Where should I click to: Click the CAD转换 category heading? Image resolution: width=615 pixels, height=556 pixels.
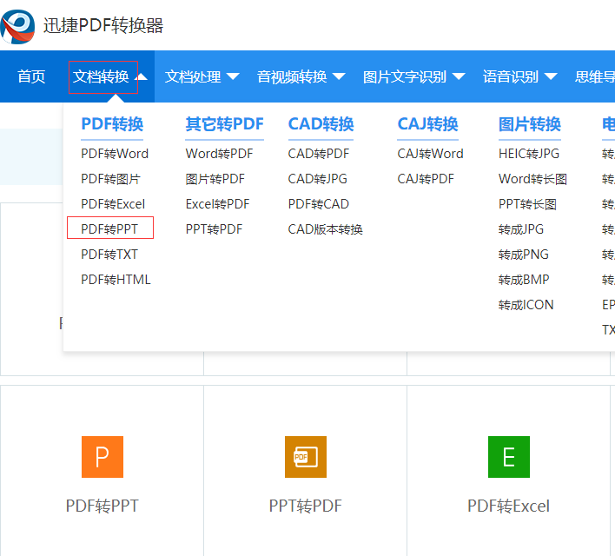click(x=321, y=124)
